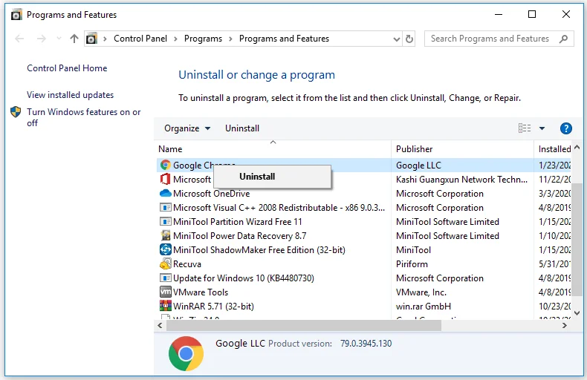This screenshot has height=380, width=587.
Task: Open the Organize dropdown menu
Action: click(187, 128)
